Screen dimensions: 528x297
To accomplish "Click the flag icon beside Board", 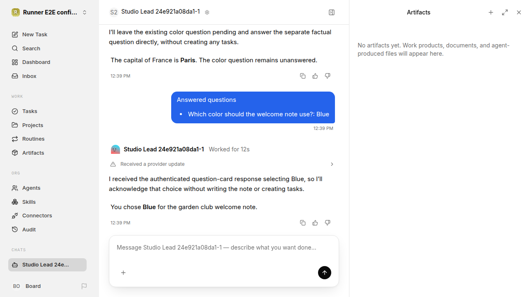I will pyautogui.click(x=84, y=286).
